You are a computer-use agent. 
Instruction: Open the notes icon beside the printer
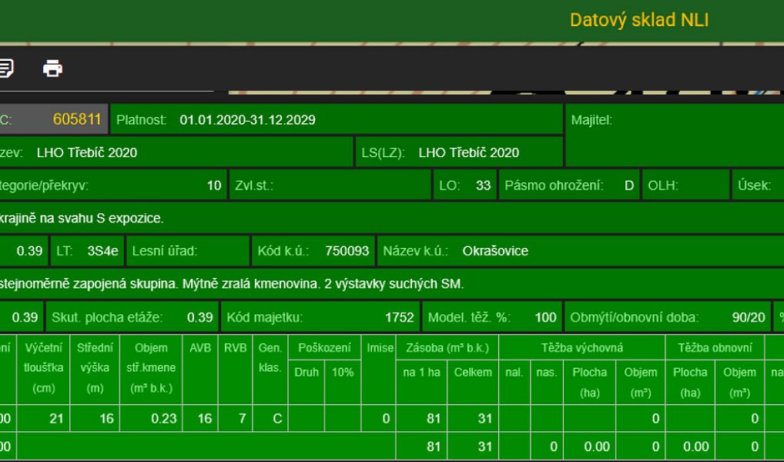tap(6, 68)
